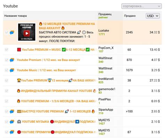
Task: Click chat icon on SiparisApp listing row
Action: [12, 111]
